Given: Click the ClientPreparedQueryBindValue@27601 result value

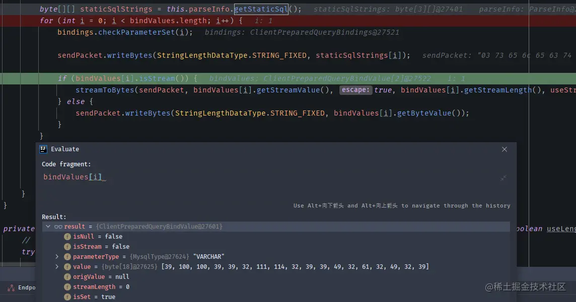Looking at the screenshot, I should (x=159, y=227).
